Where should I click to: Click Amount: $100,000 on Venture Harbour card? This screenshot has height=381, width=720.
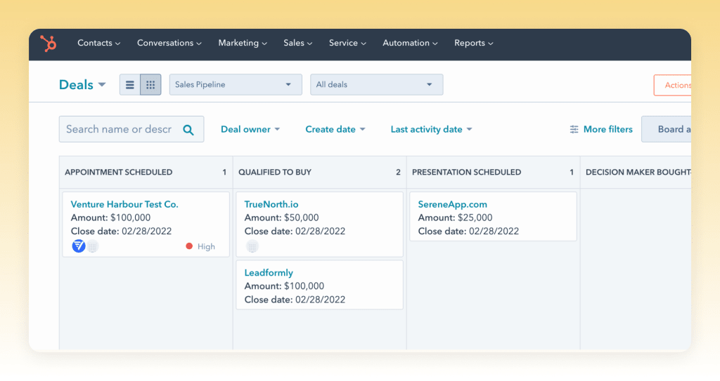click(110, 218)
